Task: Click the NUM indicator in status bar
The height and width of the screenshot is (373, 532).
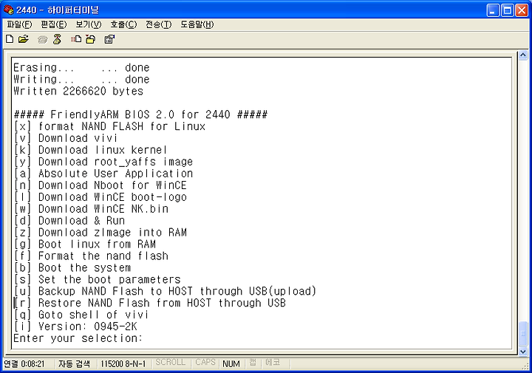Action: 231,364
